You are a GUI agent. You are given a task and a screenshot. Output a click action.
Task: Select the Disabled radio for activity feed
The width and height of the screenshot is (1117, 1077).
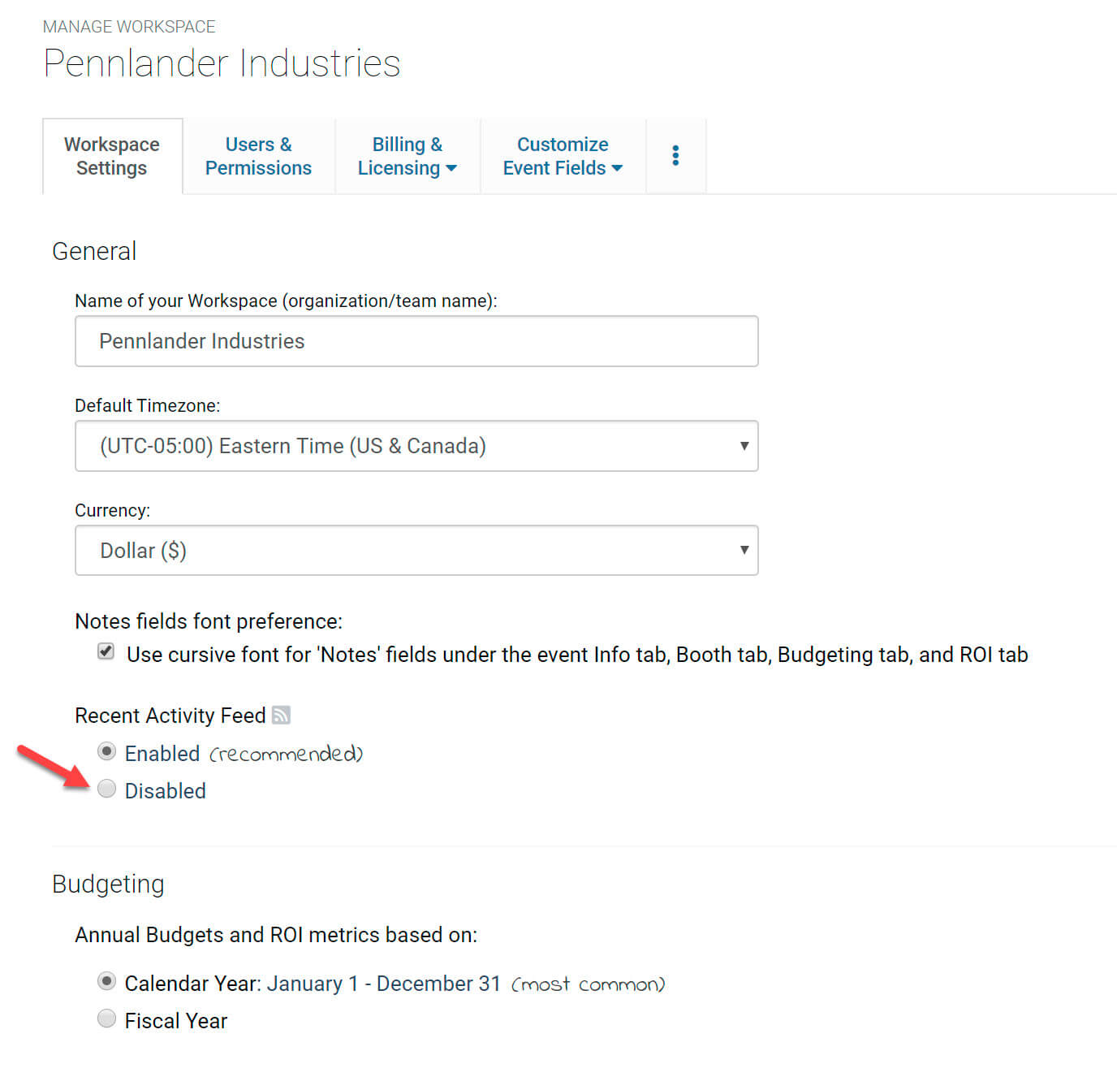click(x=106, y=789)
